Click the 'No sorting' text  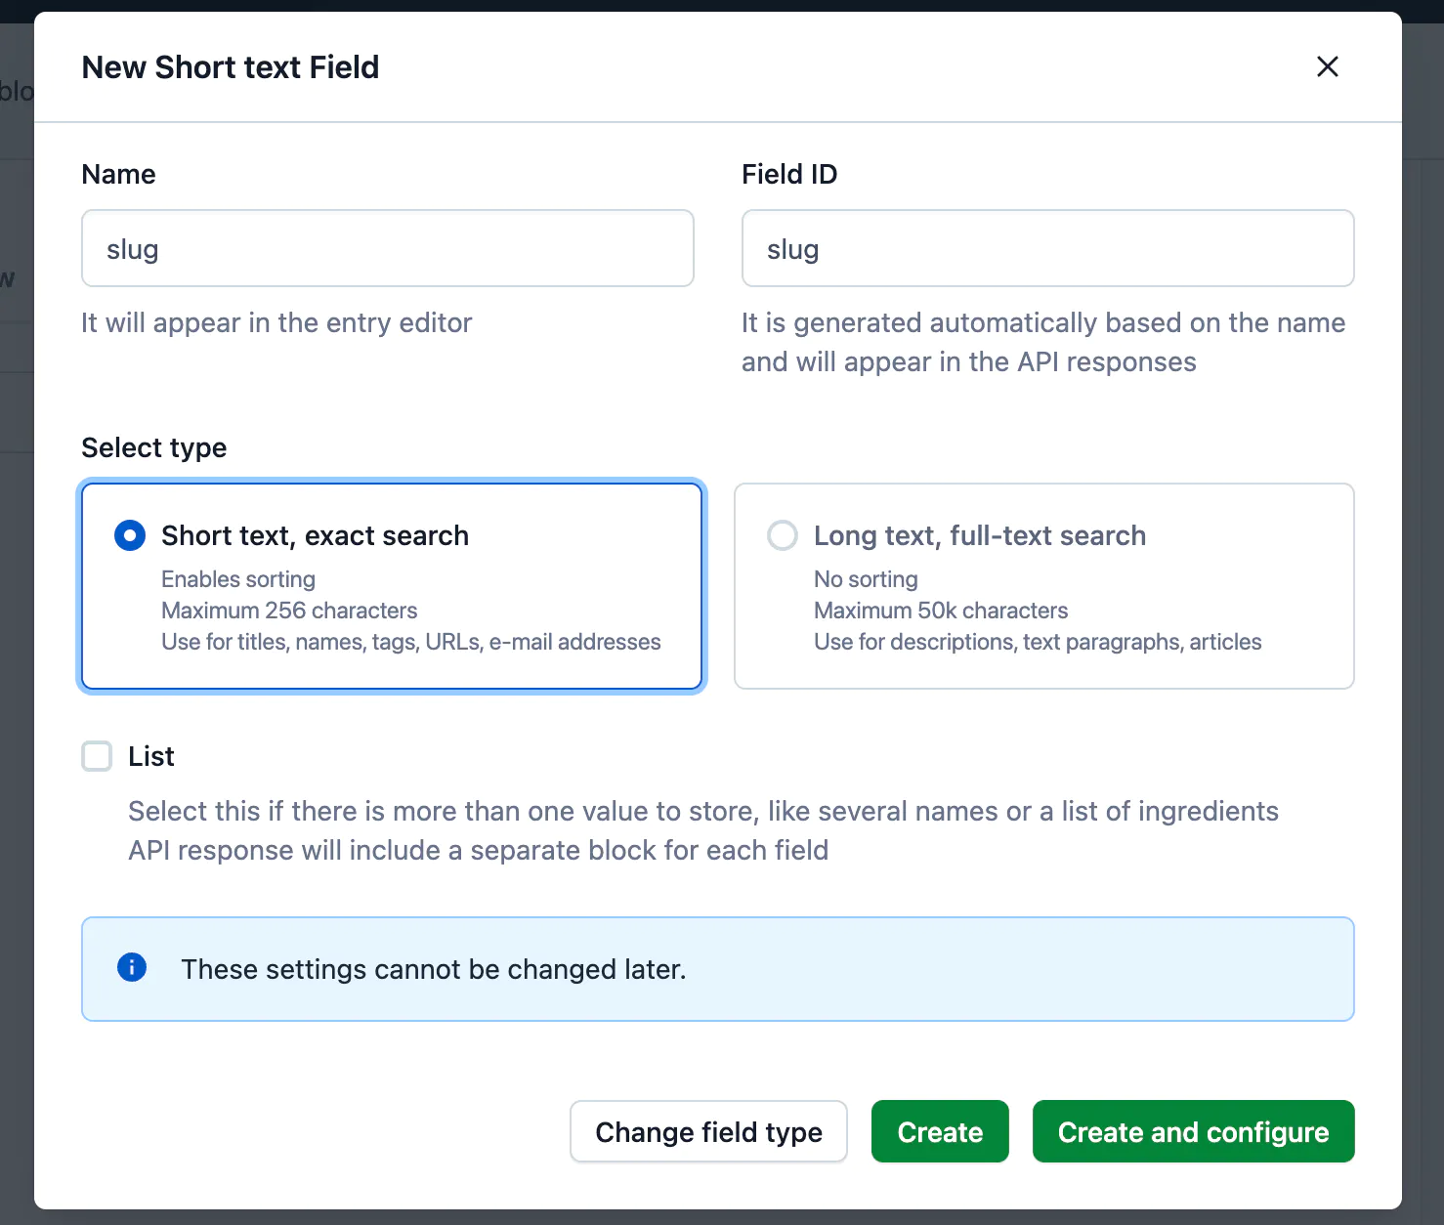(x=866, y=579)
